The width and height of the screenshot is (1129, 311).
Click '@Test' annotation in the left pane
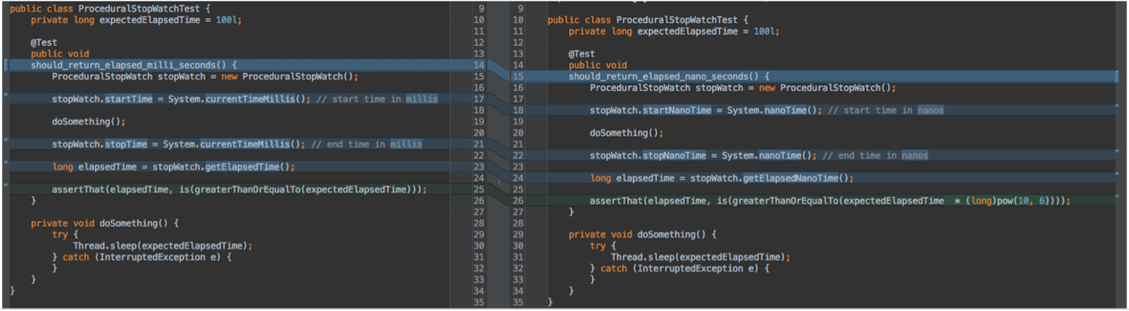point(43,43)
